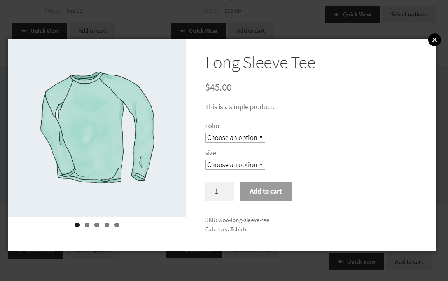Click the quantity input field
The height and width of the screenshot is (281, 448).
pyautogui.click(x=219, y=191)
